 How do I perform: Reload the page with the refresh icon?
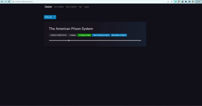(9, 2)
